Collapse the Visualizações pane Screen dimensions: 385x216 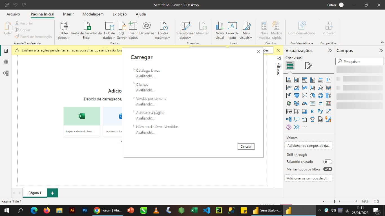click(330, 51)
